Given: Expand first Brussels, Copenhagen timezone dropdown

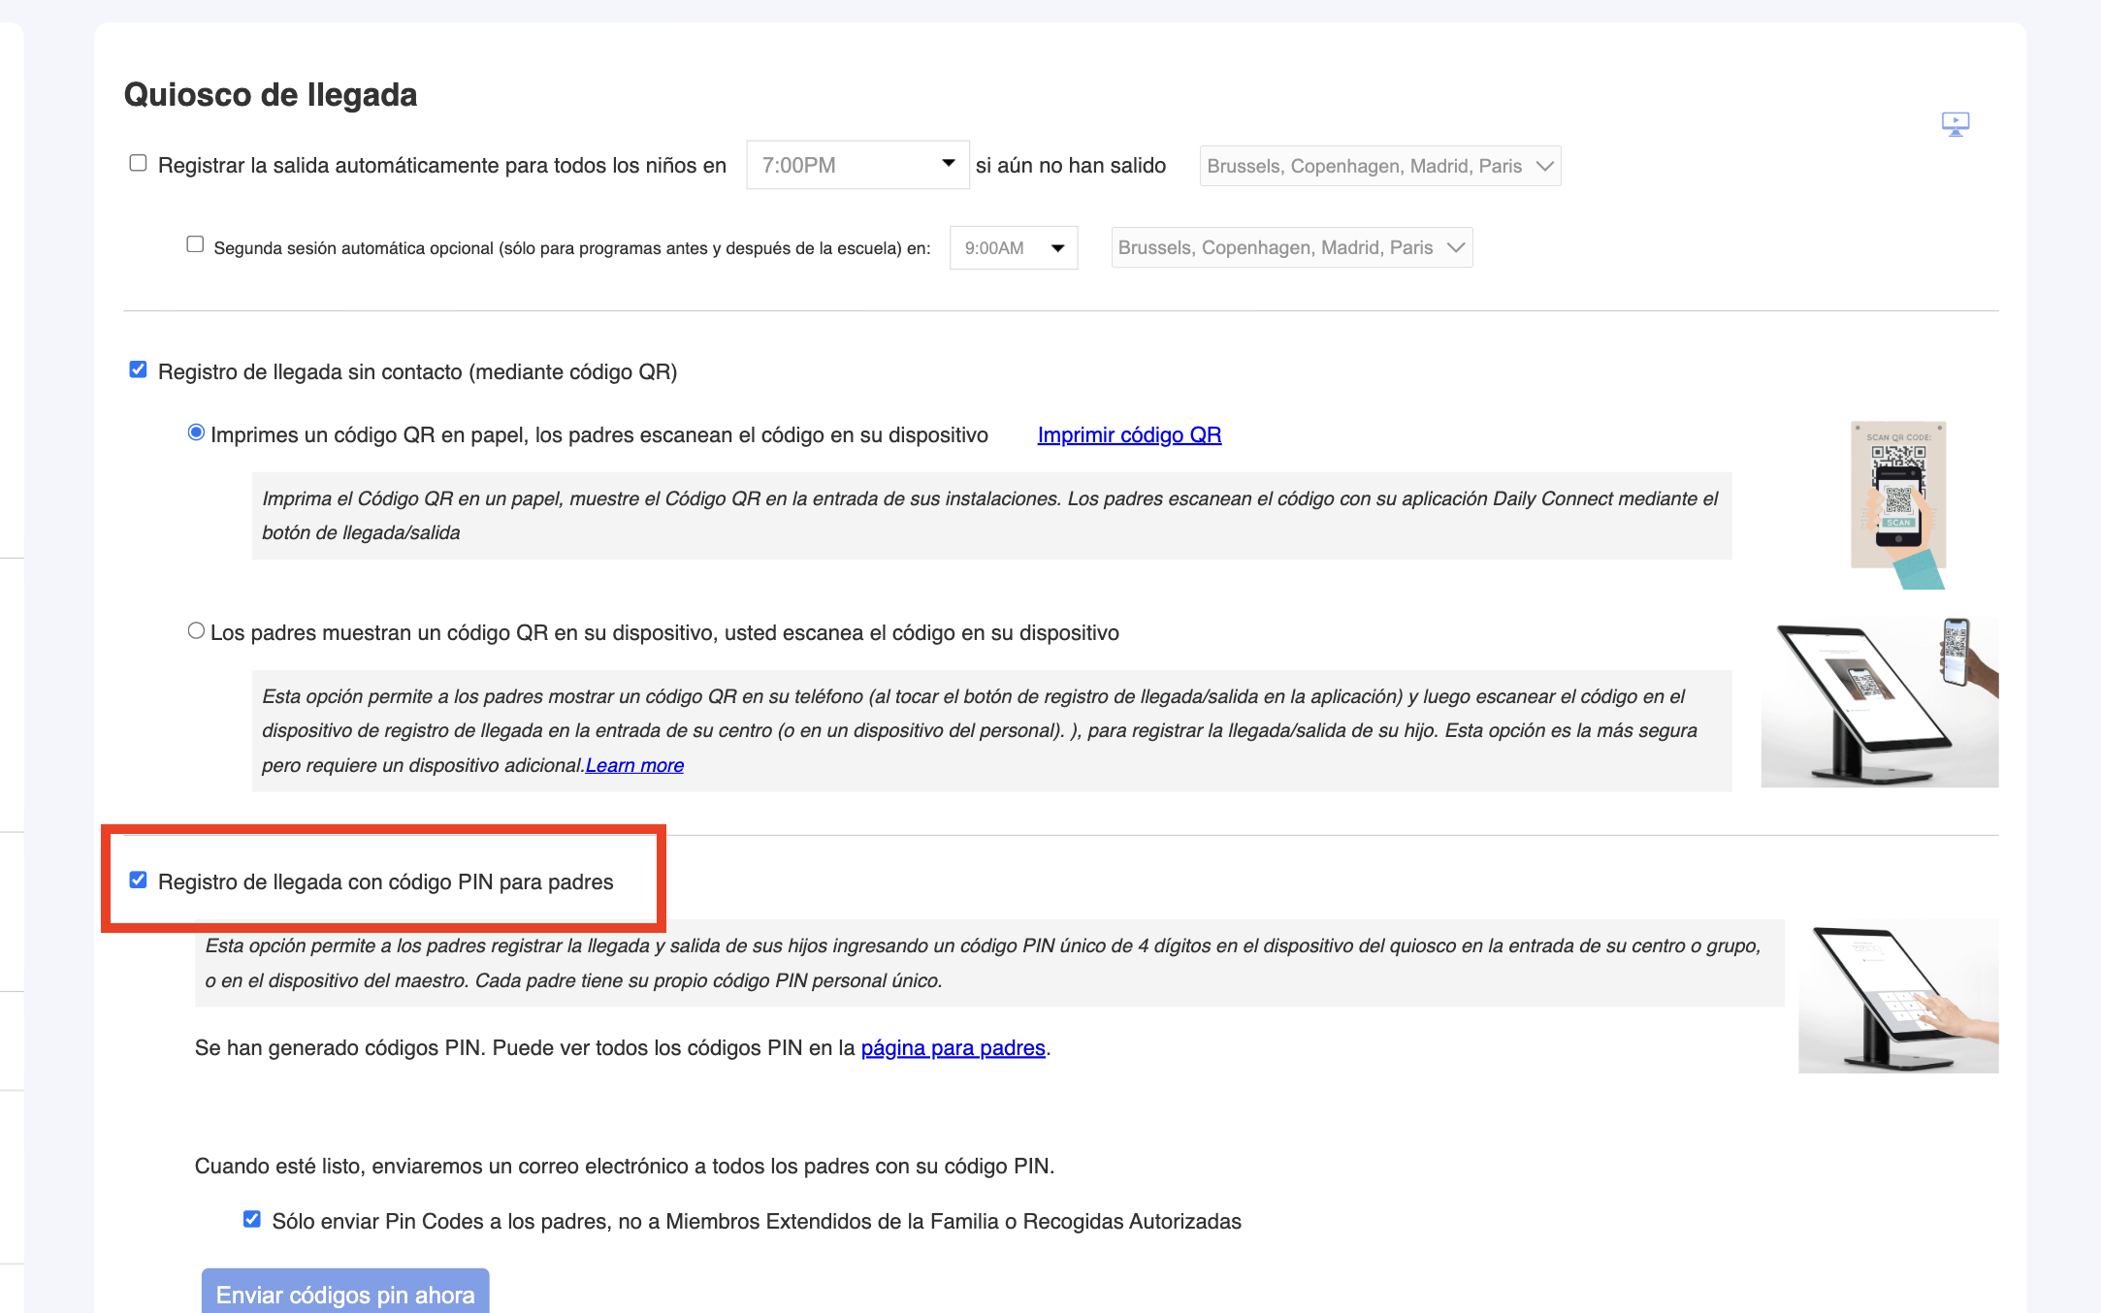Looking at the screenshot, I should [1379, 166].
